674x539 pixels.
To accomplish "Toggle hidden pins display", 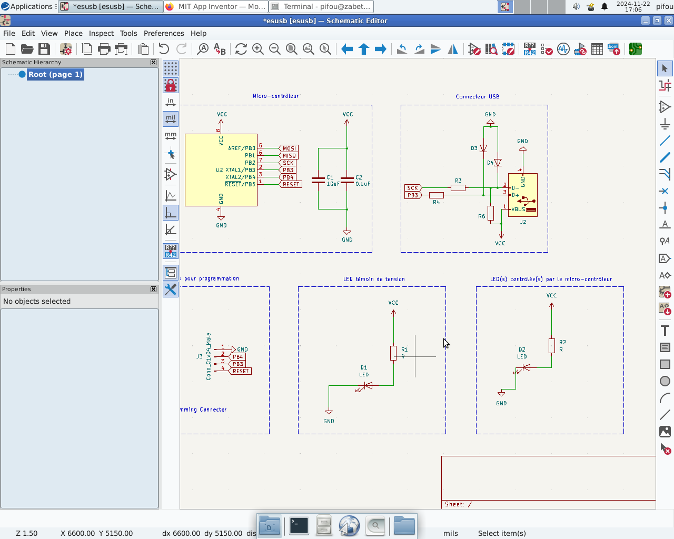I will (x=171, y=174).
